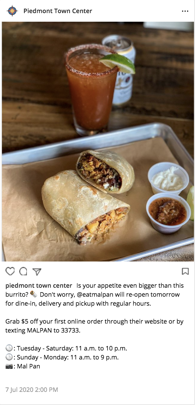
Task: Open comments via the speech bubble icon
Action: pyautogui.click(x=23, y=271)
